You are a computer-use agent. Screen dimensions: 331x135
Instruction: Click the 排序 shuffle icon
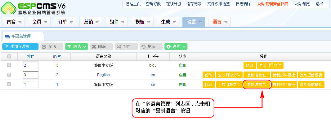click(x=119, y=47)
